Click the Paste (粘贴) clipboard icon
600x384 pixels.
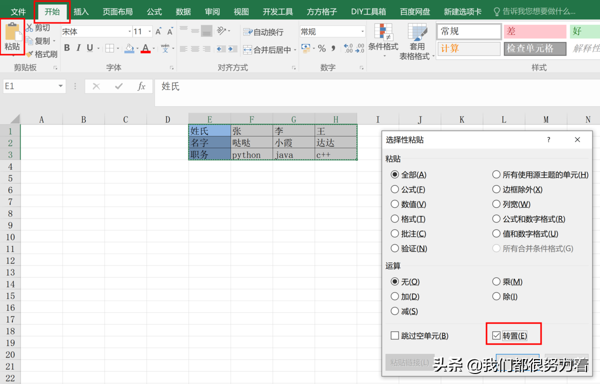[x=12, y=32]
